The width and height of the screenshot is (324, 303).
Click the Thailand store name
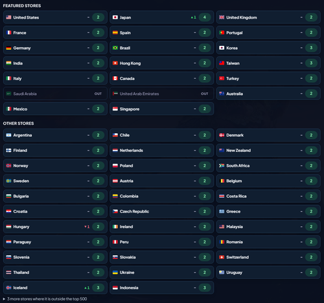21,273
